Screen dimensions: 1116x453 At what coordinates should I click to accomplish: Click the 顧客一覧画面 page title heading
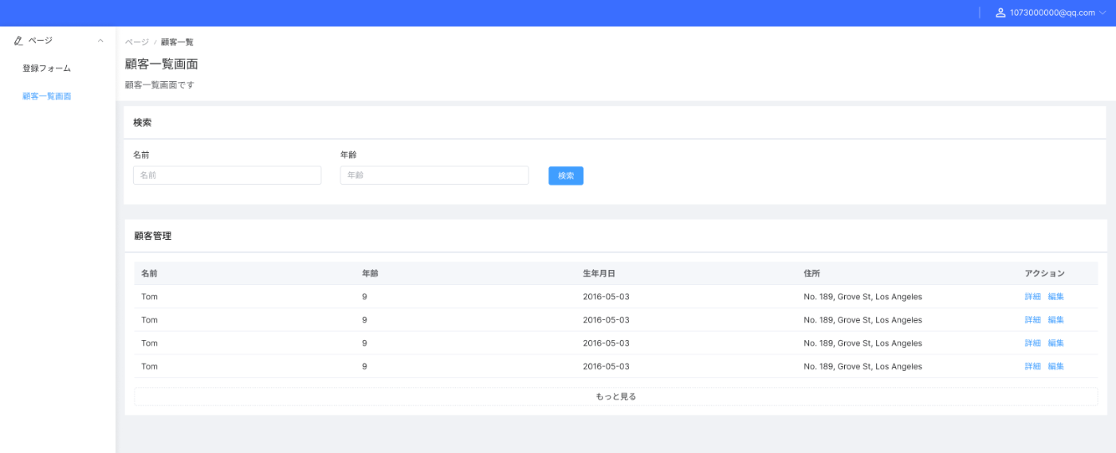pos(162,64)
